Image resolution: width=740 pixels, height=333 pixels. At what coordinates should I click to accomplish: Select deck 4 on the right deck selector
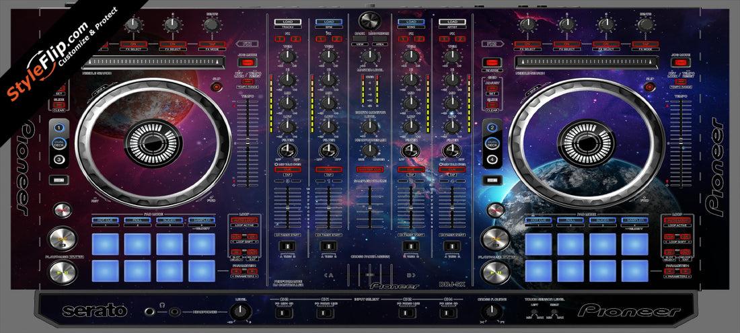pos(492,159)
